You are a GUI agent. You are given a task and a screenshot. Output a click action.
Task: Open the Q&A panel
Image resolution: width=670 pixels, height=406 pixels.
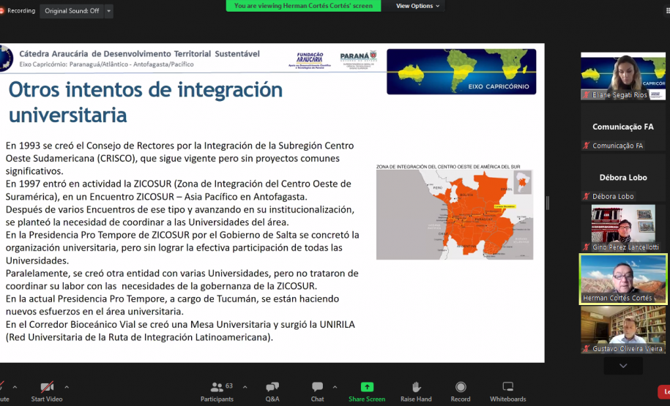(272, 387)
